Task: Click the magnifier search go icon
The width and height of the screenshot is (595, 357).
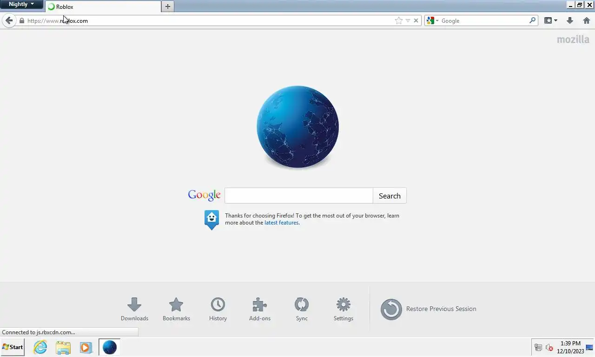Action: (x=532, y=20)
